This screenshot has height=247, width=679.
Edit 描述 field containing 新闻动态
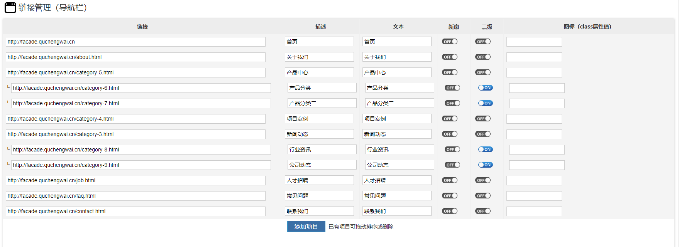click(x=319, y=134)
